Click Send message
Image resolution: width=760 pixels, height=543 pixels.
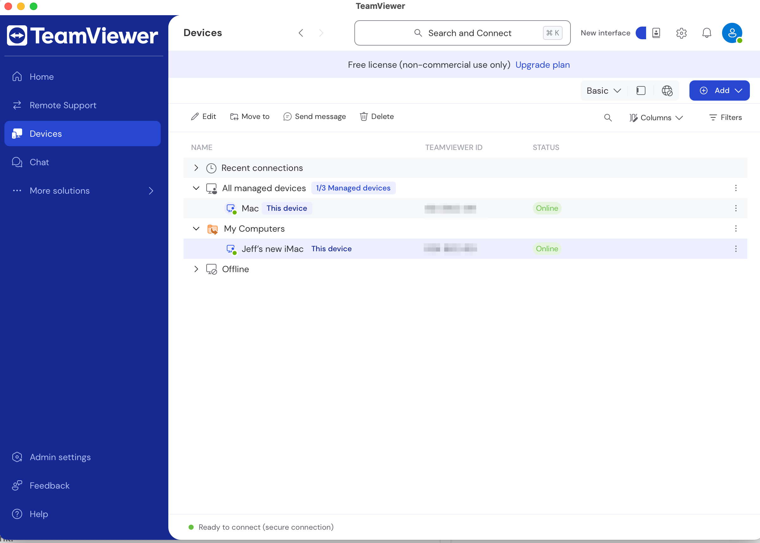click(x=314, y=116)
